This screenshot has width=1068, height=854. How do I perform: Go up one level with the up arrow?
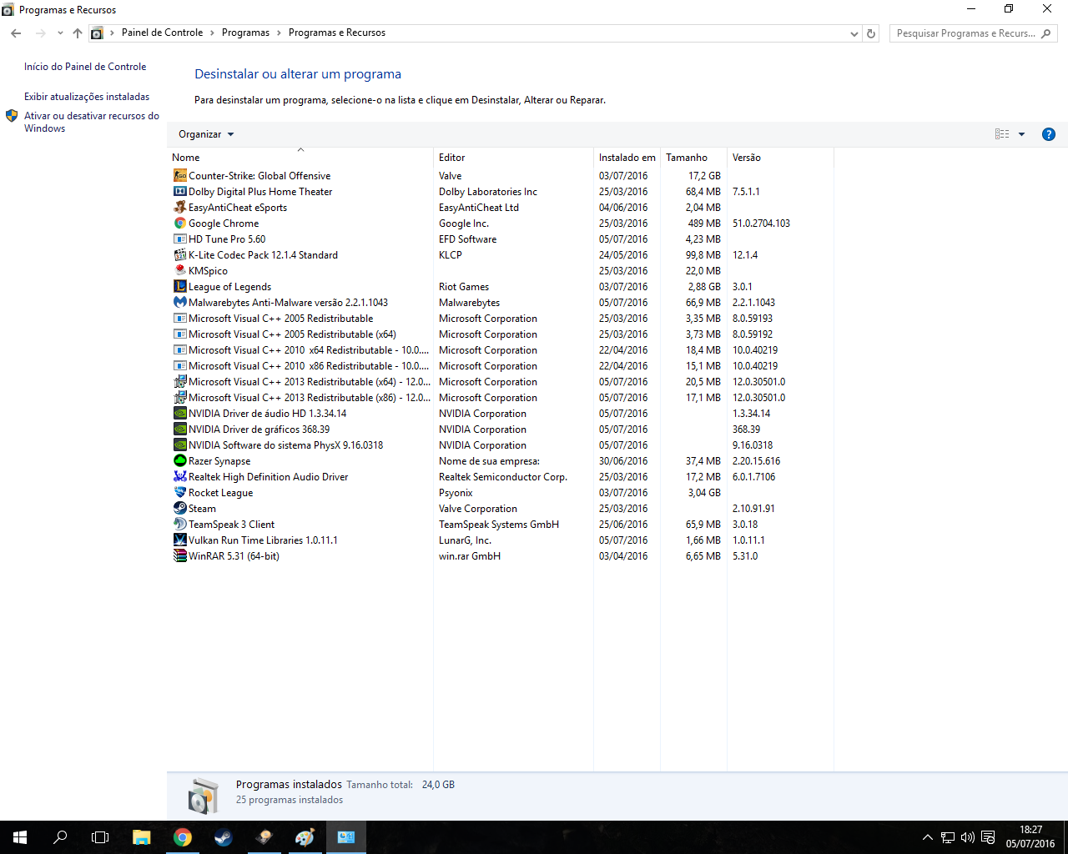click(x=78, y=33)
